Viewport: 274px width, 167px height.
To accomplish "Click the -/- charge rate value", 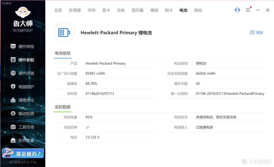I will 88,127.
